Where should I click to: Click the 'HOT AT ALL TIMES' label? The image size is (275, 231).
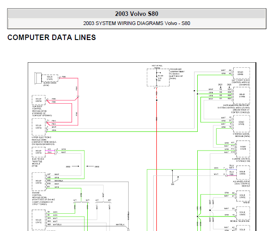pos(157,67)
